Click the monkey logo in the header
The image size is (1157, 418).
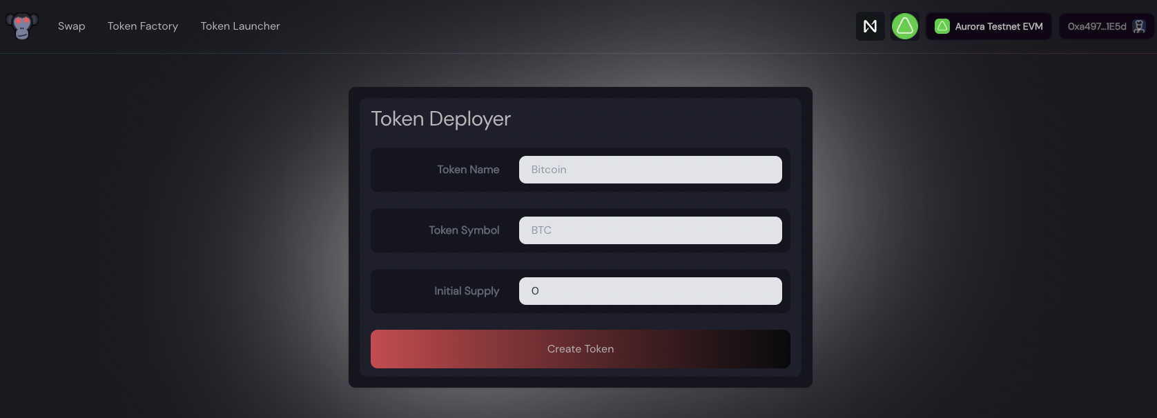pyautogui.click(x=22, y=26)
